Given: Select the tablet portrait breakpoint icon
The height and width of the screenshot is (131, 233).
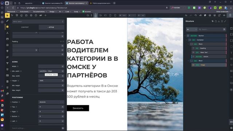Looking at the screenshot, I should [110, 15].
